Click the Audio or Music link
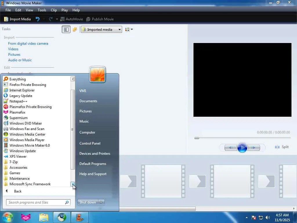This screenshot has height=223, width=297. pos(20,60)
